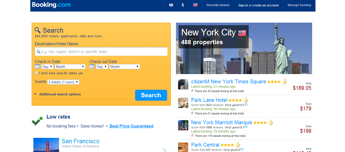Screen dimensions: 345x152
Task: Change currency with the dollar icon
Action: click(183, 5)
